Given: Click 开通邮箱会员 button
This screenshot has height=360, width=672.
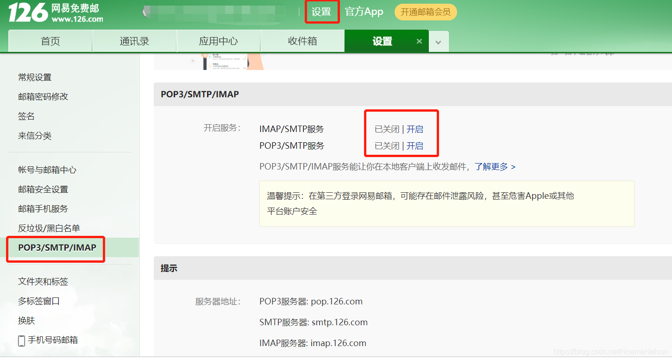Looking at the screenshot, I should pos(426,12).
